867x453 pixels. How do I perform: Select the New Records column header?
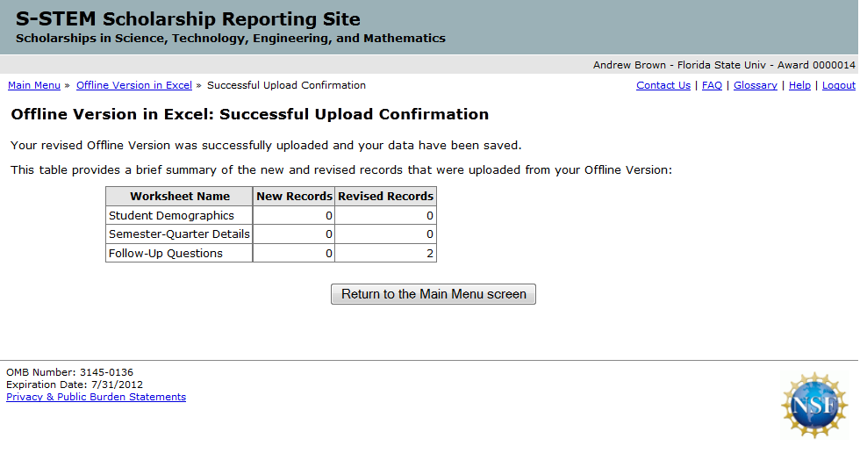coord(294,197)
